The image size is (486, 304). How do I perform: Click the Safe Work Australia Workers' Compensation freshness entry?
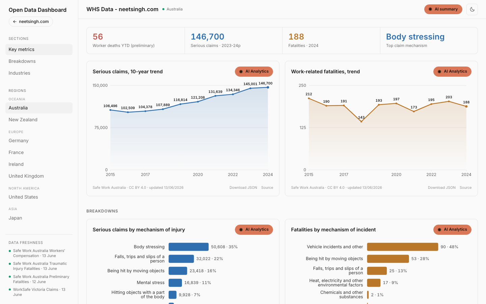pyautogui.click(x=39, y=253)
